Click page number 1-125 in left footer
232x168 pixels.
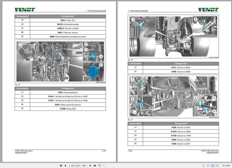pyautogui.click(x=104, y=151)
